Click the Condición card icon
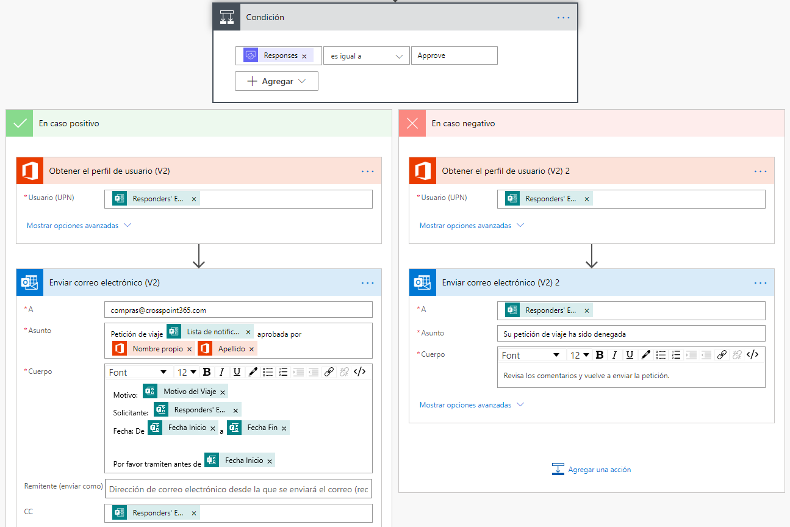The width and height of the screenshot is (790, 527). click(226, 18)
